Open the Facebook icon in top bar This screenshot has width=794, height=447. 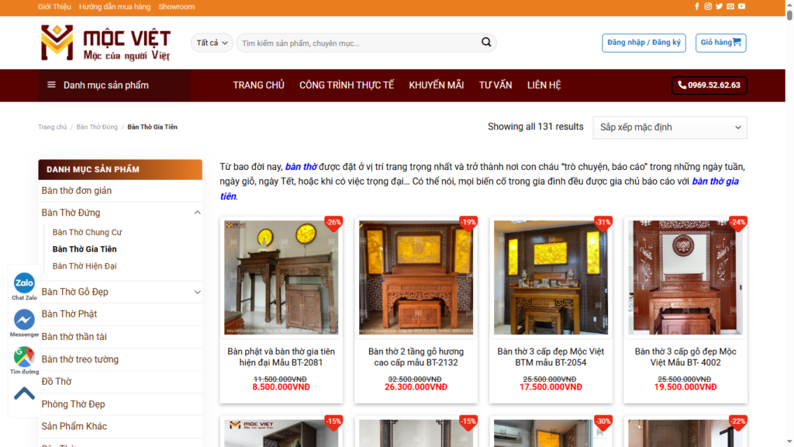coord(697,7)
